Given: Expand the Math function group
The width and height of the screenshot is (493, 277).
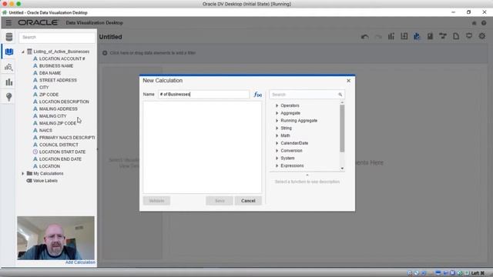Looking at the screenshot, I should click(x=277, y=135).
